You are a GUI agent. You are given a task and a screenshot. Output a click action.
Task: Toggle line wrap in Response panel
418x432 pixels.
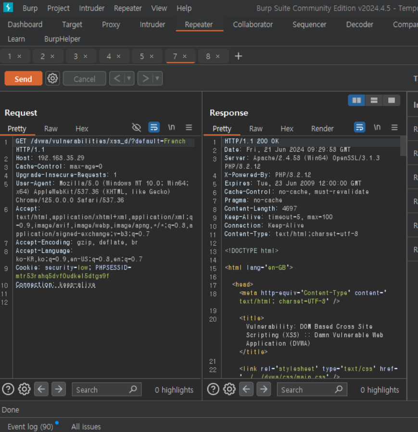pos(359,127)
